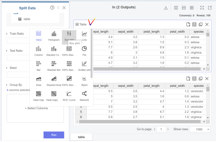The width and height of the screenshot is (216, 142).
Task: Switch to the table tab at bottom
Action: click(81, 137)
